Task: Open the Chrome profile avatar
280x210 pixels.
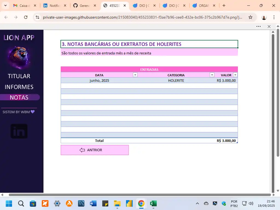Action: coord(264,17)
